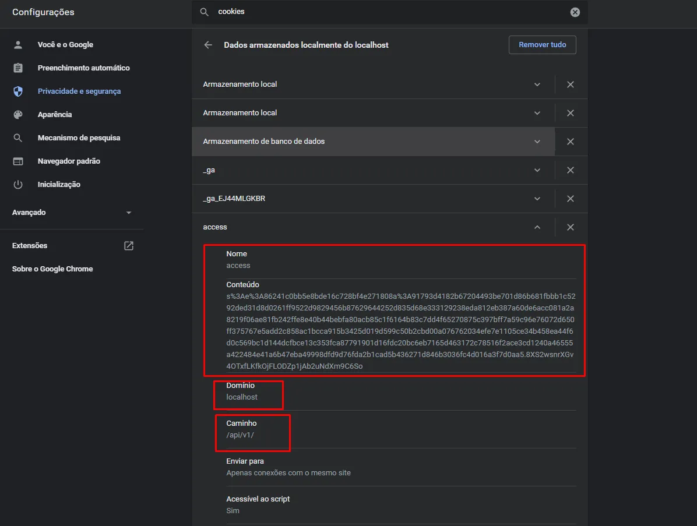Open Sobre o Google Chrome page
This screenshot has width=697, height=526.
[52, 269]
